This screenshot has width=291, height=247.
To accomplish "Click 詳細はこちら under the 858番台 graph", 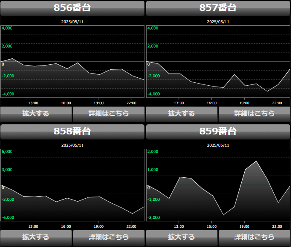I will [x=109, y=238].
